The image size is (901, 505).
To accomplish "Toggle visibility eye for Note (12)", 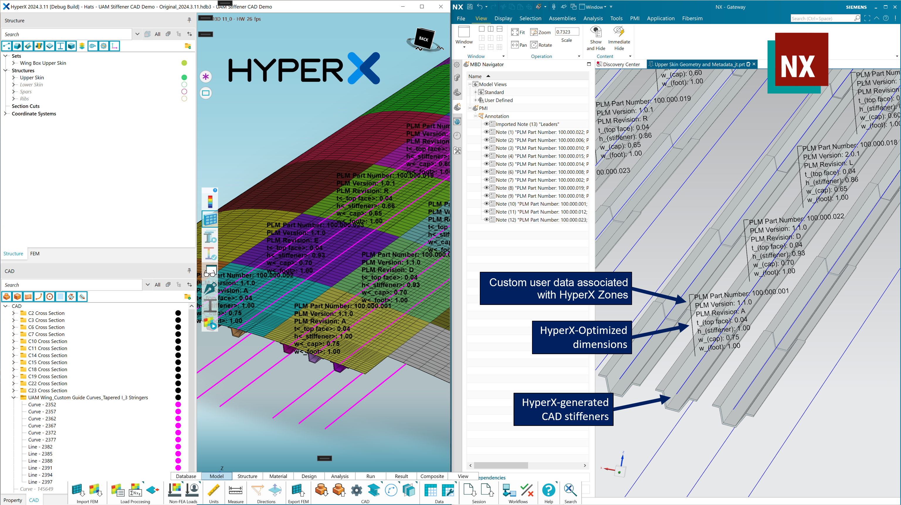I will pyautogui.click(x=486, y=220).
